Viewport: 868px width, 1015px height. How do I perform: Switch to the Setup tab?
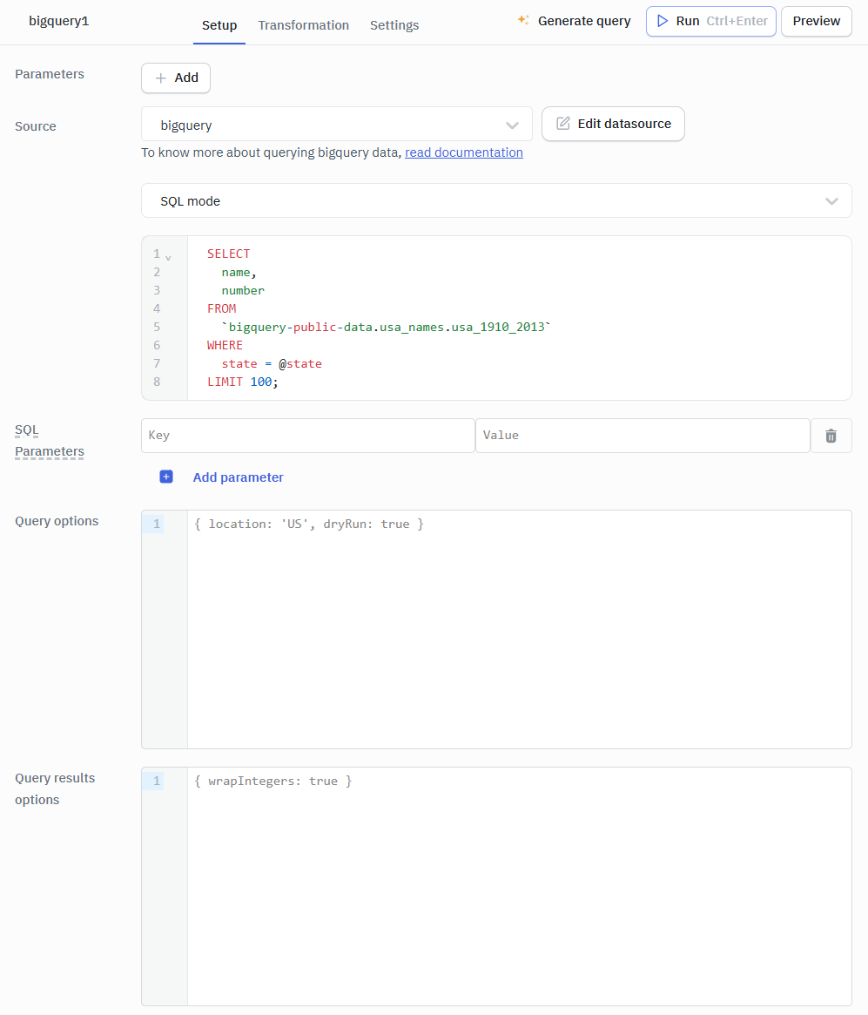coord(219,25)
